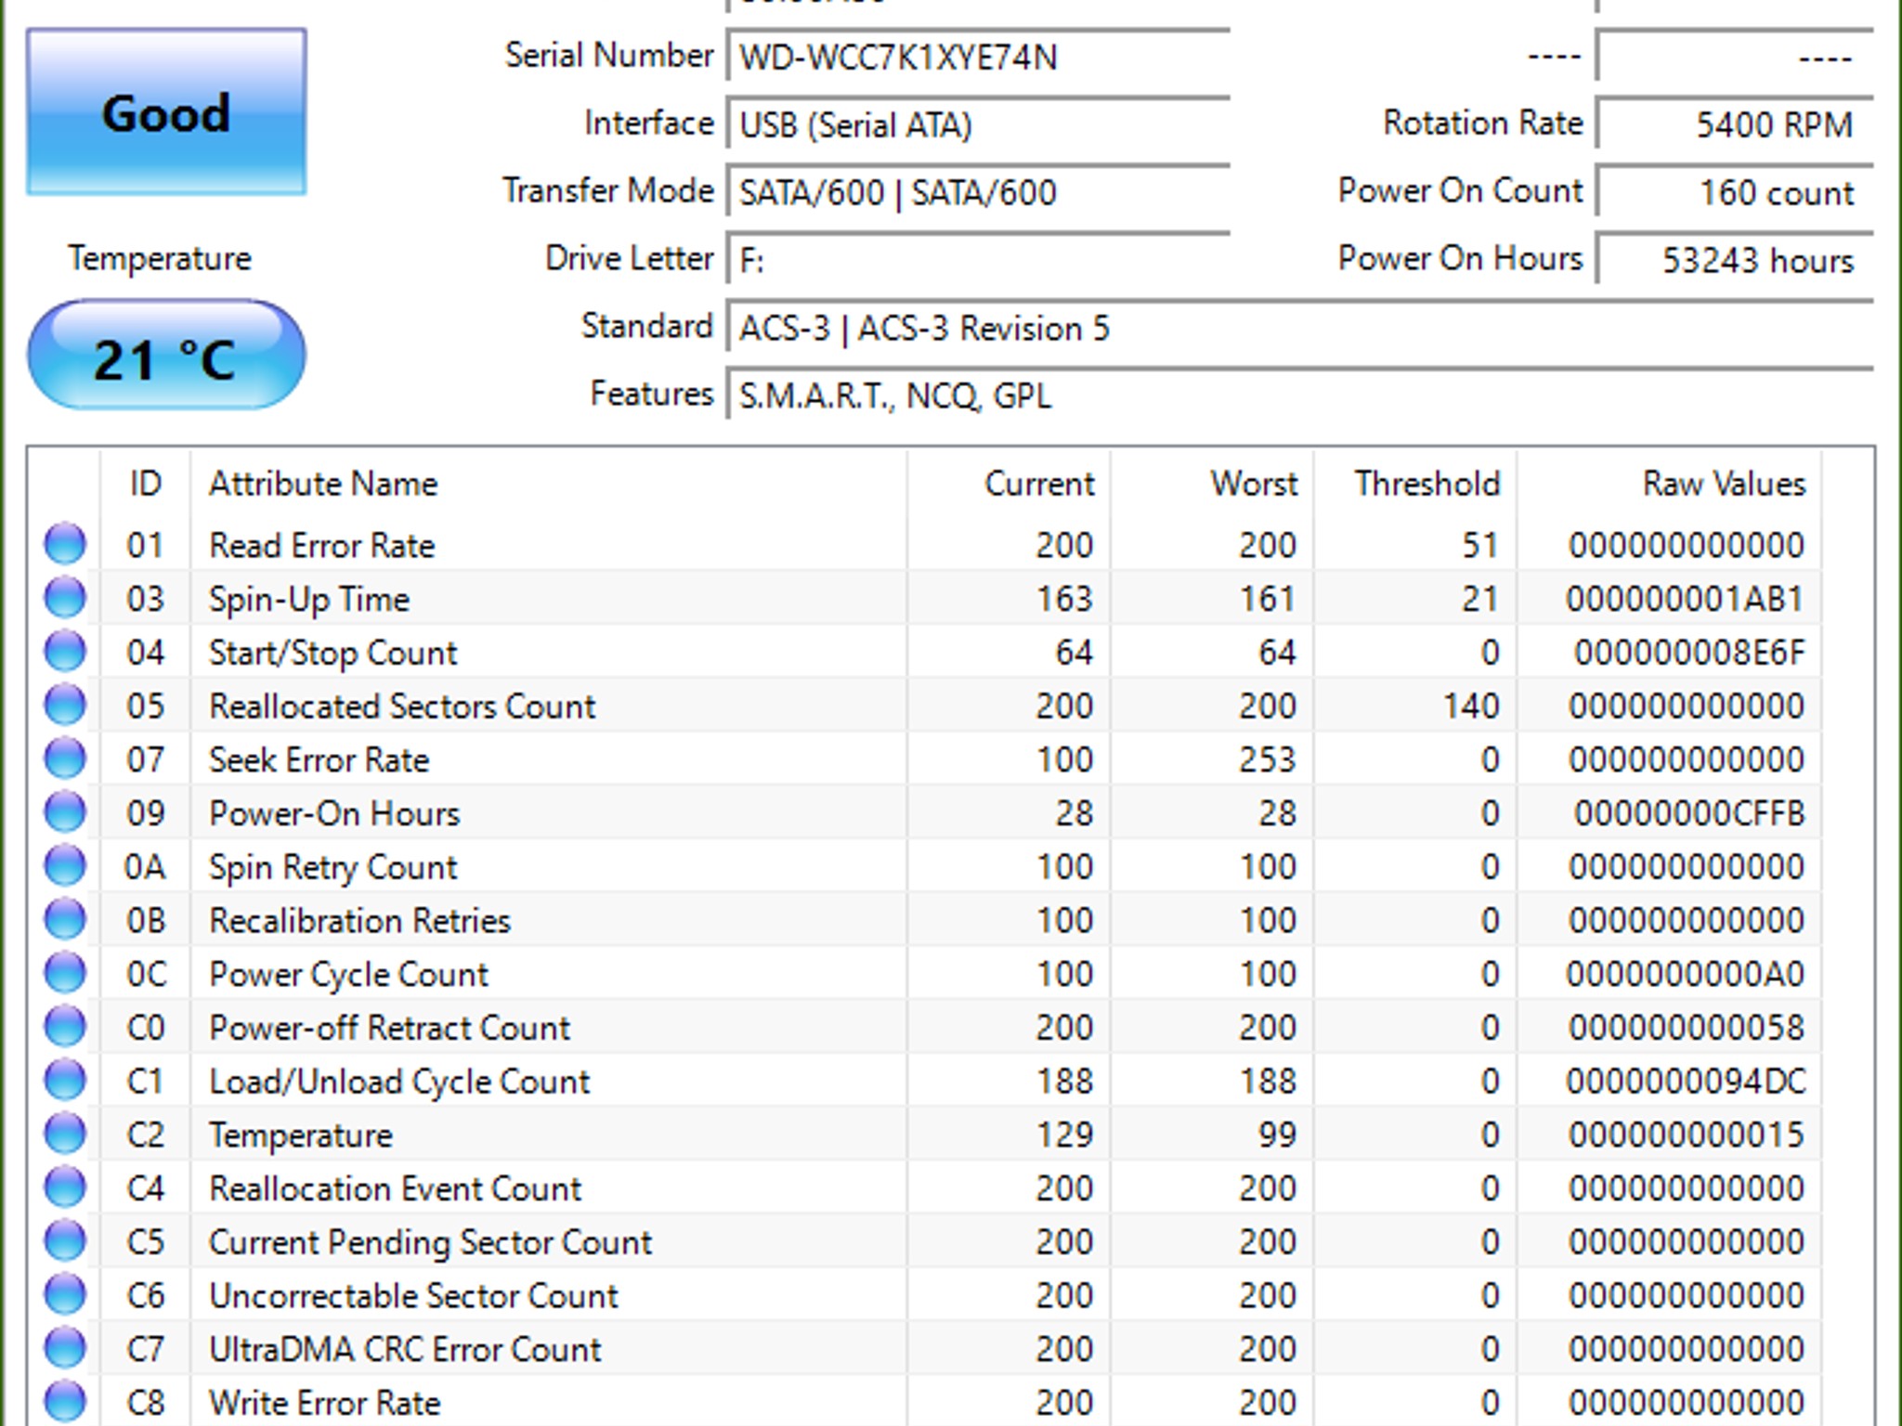Click status icon for Uncorrectable Sector Count

[65, 1295]
